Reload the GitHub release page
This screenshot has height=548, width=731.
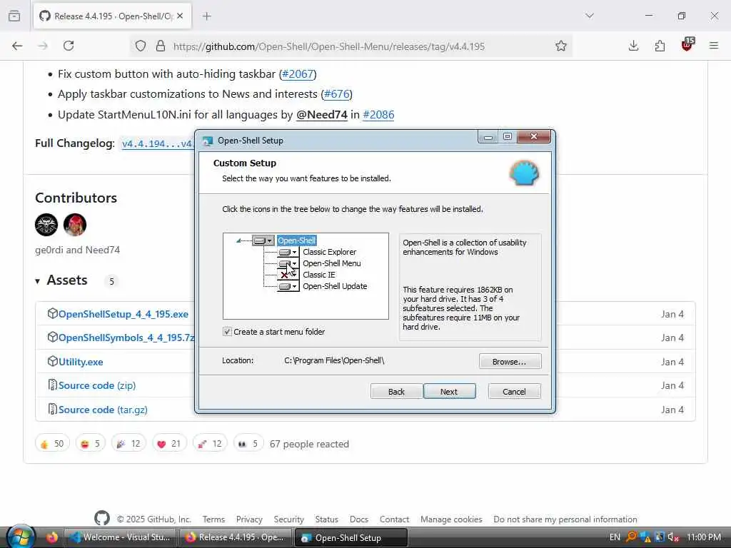click(x=69, y=46)
